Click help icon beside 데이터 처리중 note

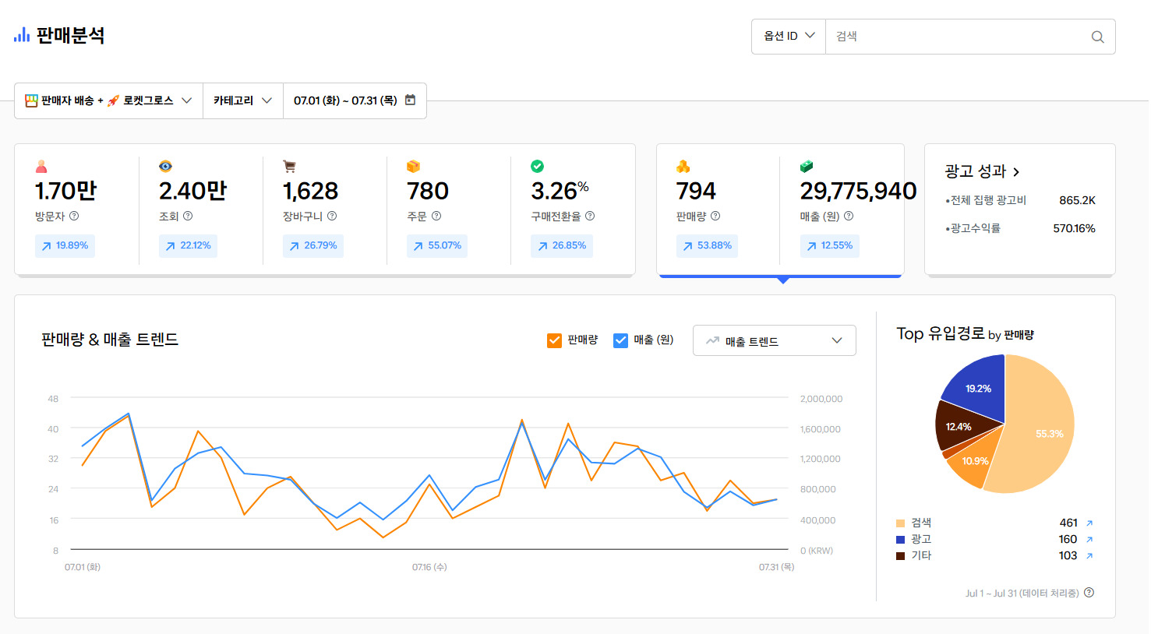(x=1089, y=593)
